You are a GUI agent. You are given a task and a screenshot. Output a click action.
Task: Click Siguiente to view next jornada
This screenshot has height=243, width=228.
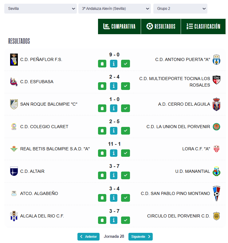coord(140,237)
